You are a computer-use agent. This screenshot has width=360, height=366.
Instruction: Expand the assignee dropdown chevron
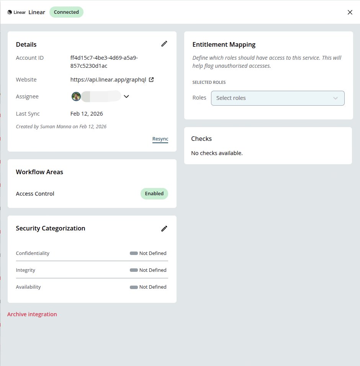[126, 96]
